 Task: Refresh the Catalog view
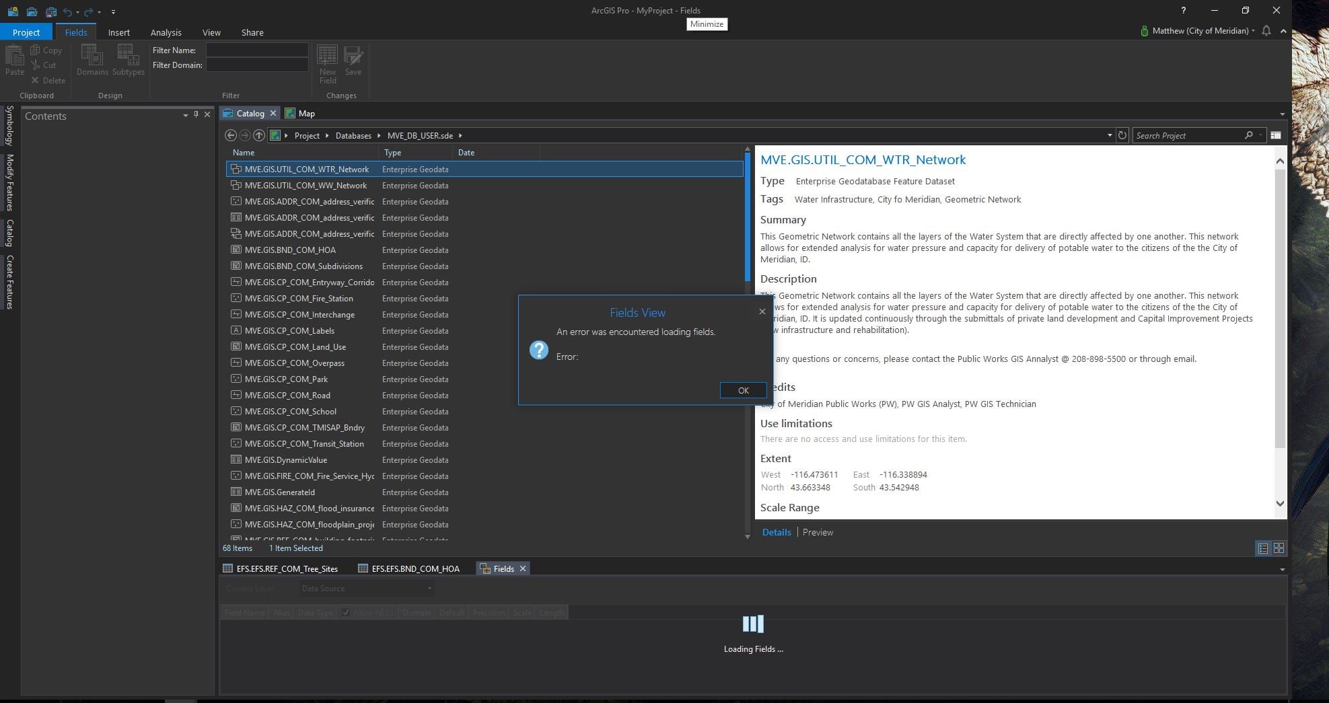(x=1122, y=135)
